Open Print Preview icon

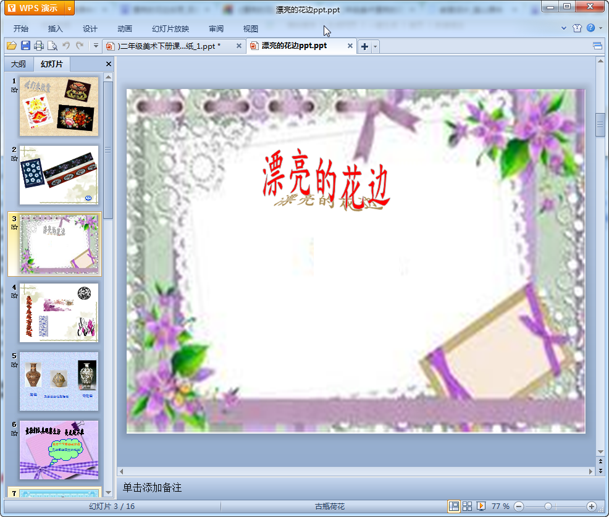click(x=52, y=46)
